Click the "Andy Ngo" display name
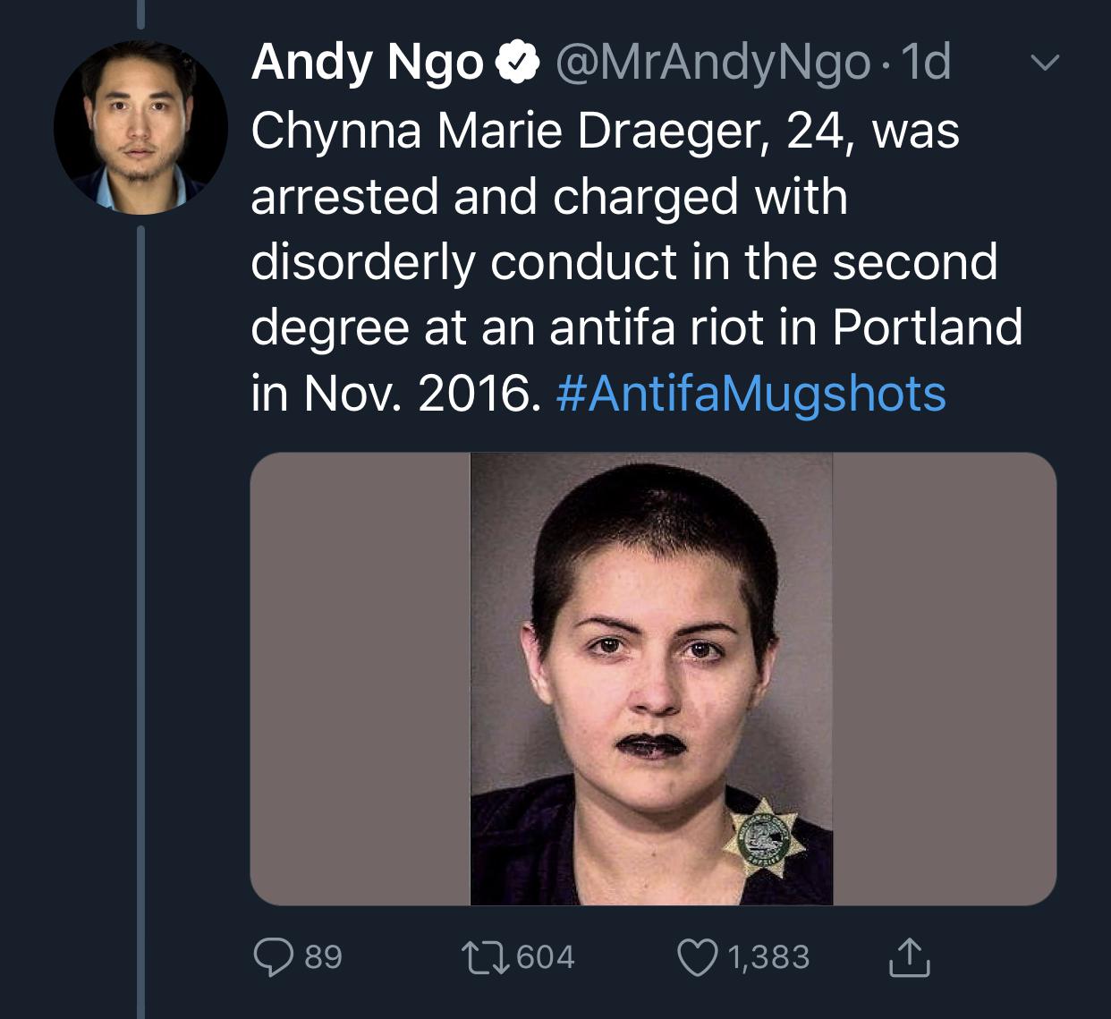Image resolution: width=1111 pixels, height=1019 pixels. (368, 63)
